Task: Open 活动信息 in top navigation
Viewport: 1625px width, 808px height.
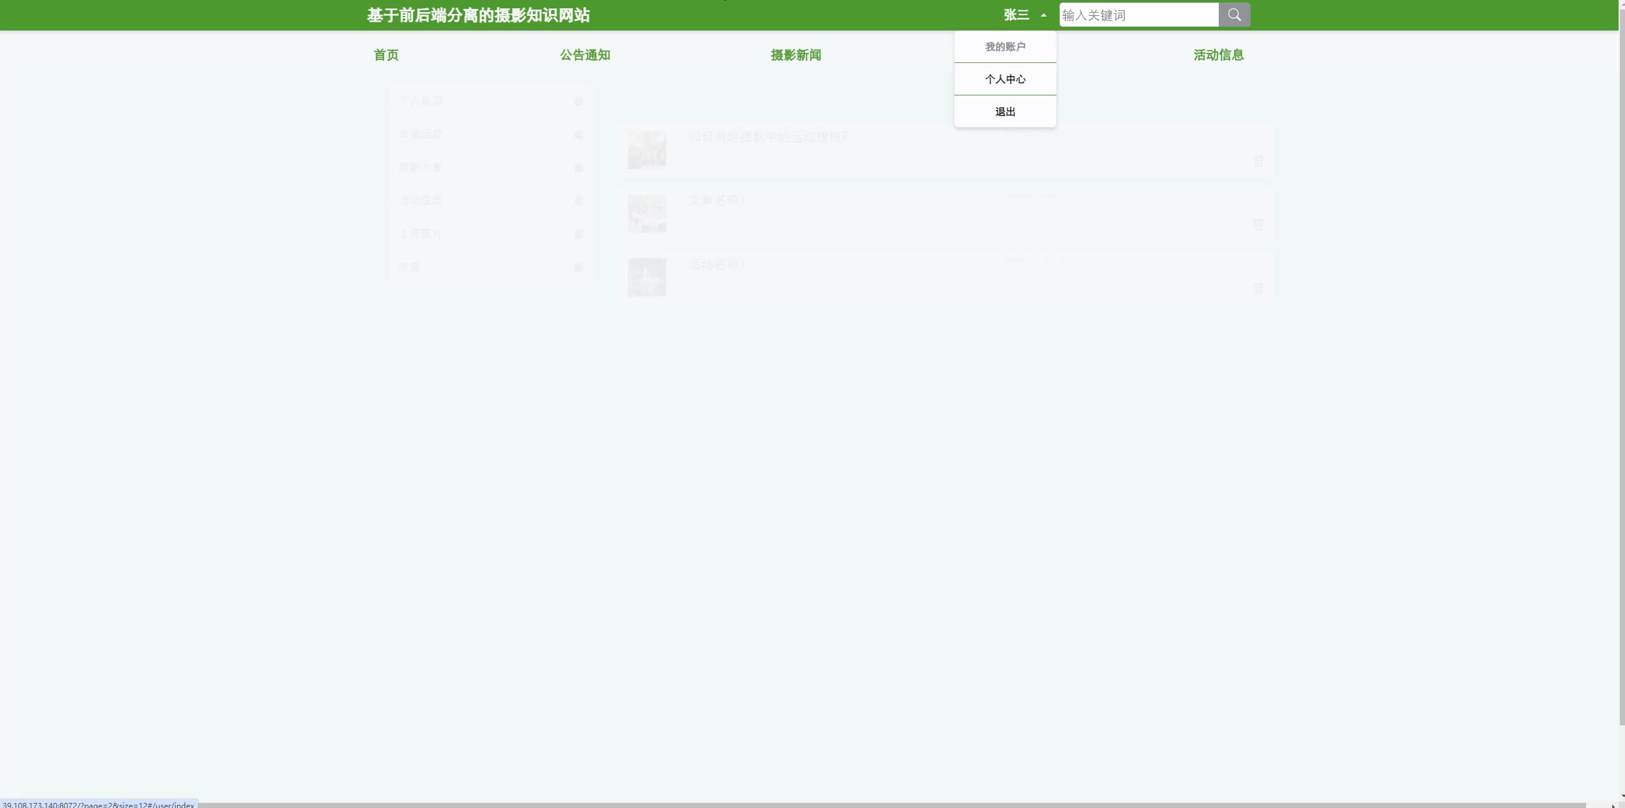Action: click(x=1218, y=55)
